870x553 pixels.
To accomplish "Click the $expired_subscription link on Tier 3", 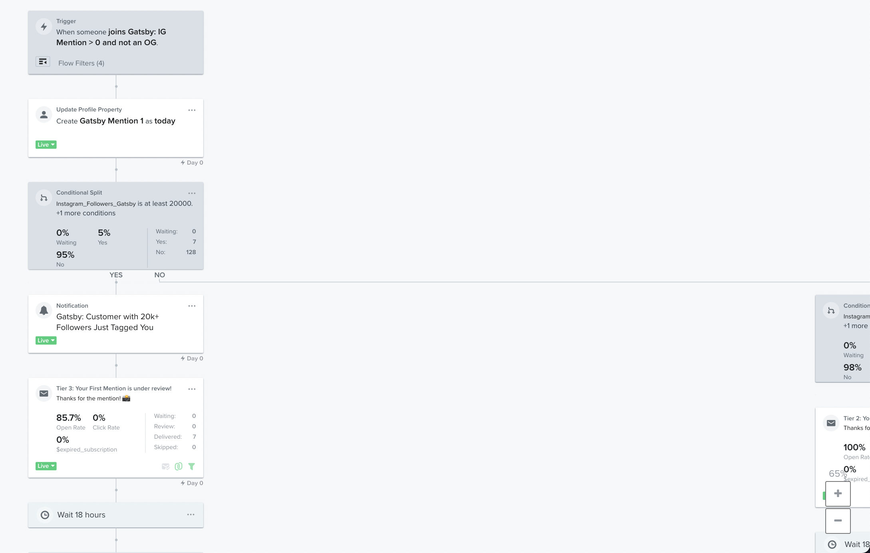I will [x=87, y=450].
